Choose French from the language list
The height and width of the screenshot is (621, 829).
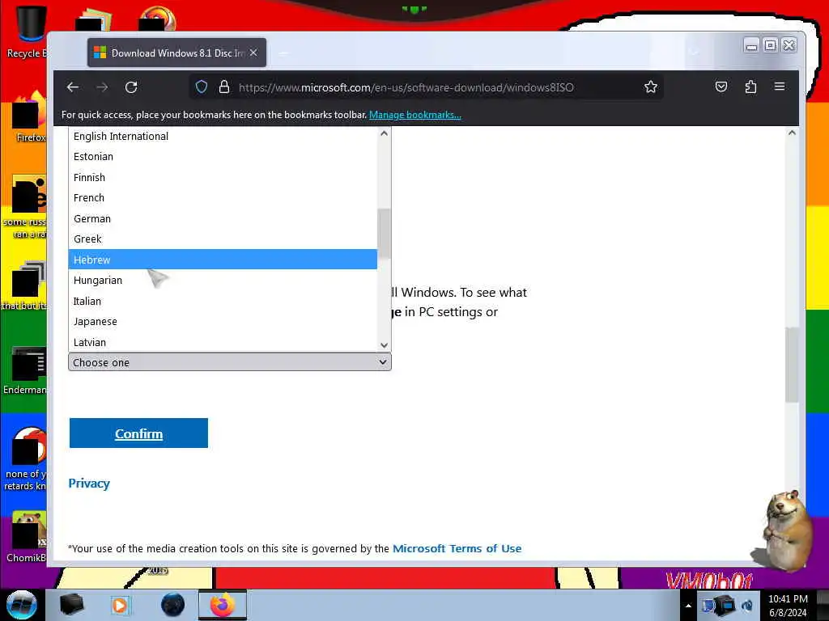point(223,197)
